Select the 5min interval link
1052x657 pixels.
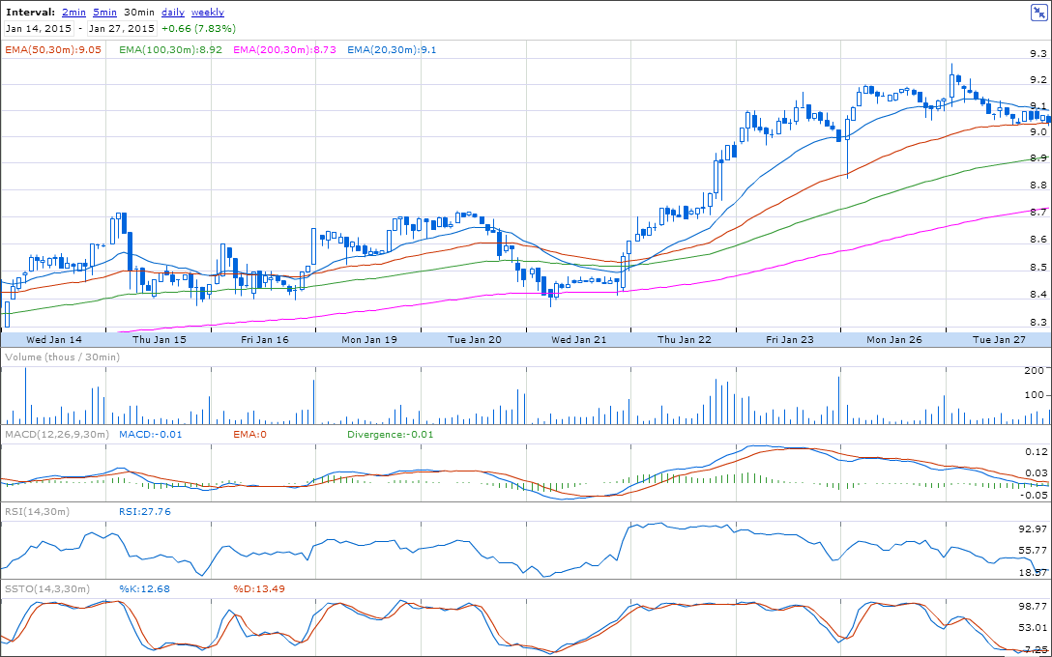(105, 13)
